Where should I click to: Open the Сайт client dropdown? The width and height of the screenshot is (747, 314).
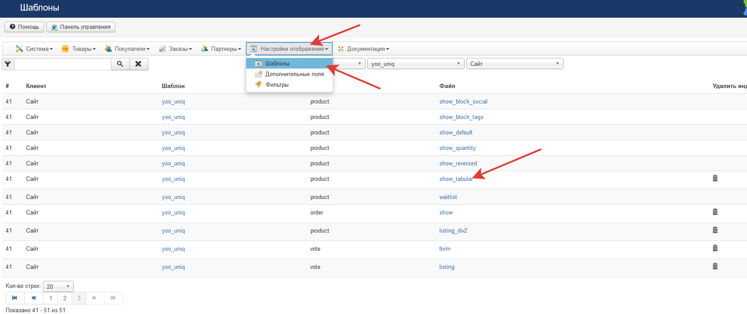tap(515, 64)
